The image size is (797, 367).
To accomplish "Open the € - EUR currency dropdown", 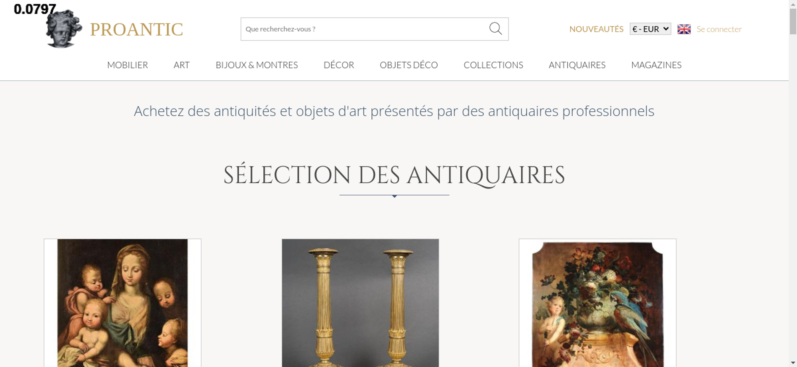I will coord(650,29).
